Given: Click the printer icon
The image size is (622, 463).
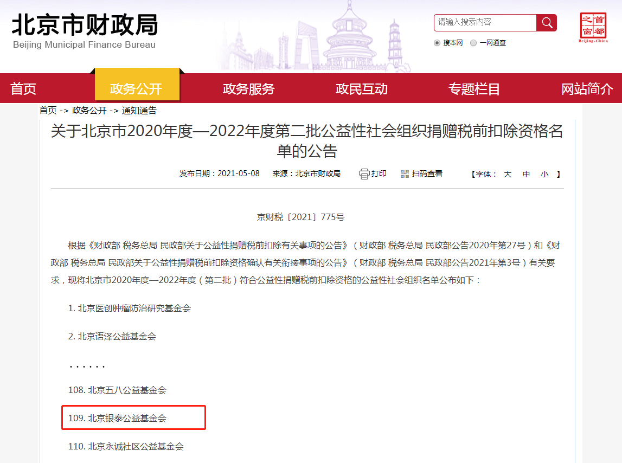Looking at the screenshot, I should click(364, 174).
